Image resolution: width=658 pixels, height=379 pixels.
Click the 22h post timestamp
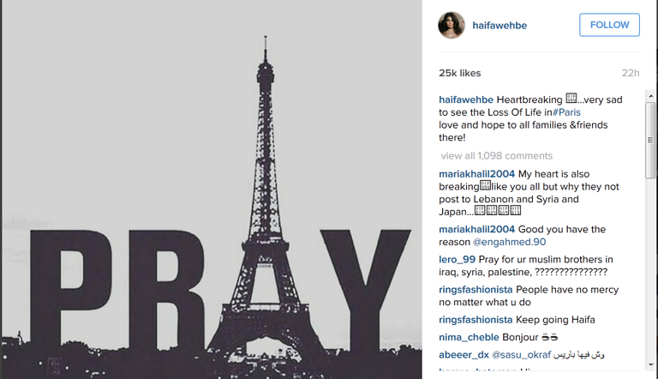tap(631, 73)
